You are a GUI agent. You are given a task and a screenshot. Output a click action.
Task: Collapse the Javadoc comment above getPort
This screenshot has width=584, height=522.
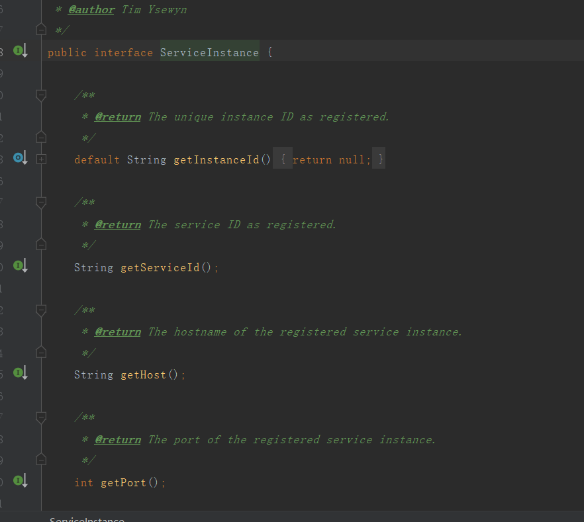coord(41,417)
